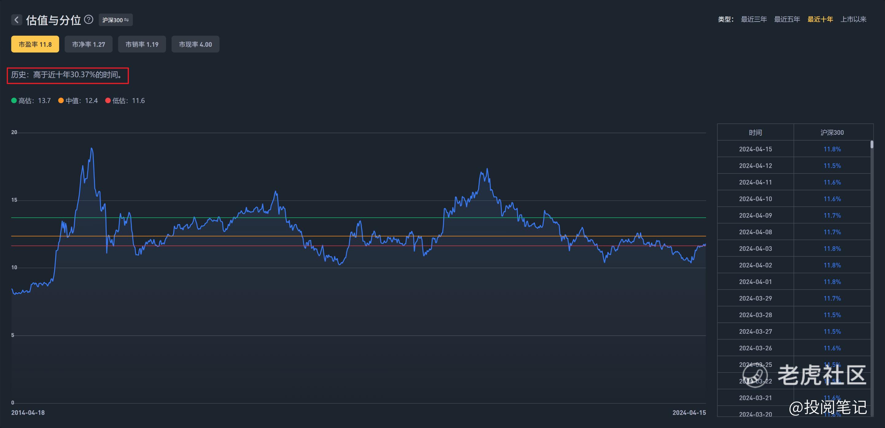The width and height of the screenshot is (885, 428).
Task: Choose the 最近五年 time range
Action: 787,19
